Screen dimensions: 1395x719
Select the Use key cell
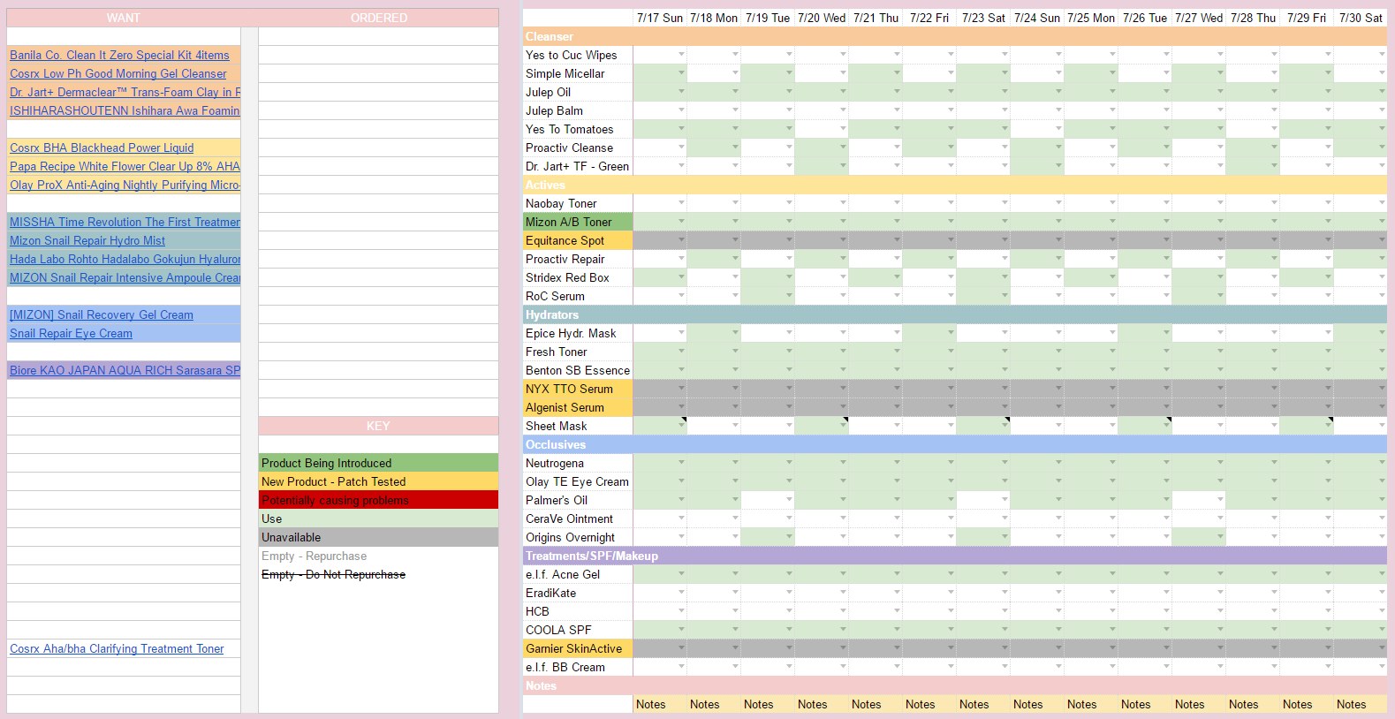click(x=378, y=518)
